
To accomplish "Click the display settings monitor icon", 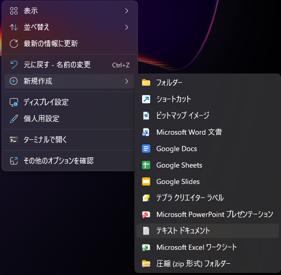I will (14, 102).
